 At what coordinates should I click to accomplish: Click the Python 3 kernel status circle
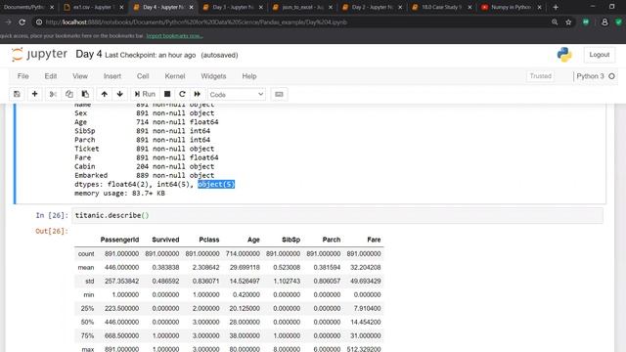pyautogui.click(x=611, y=76)
